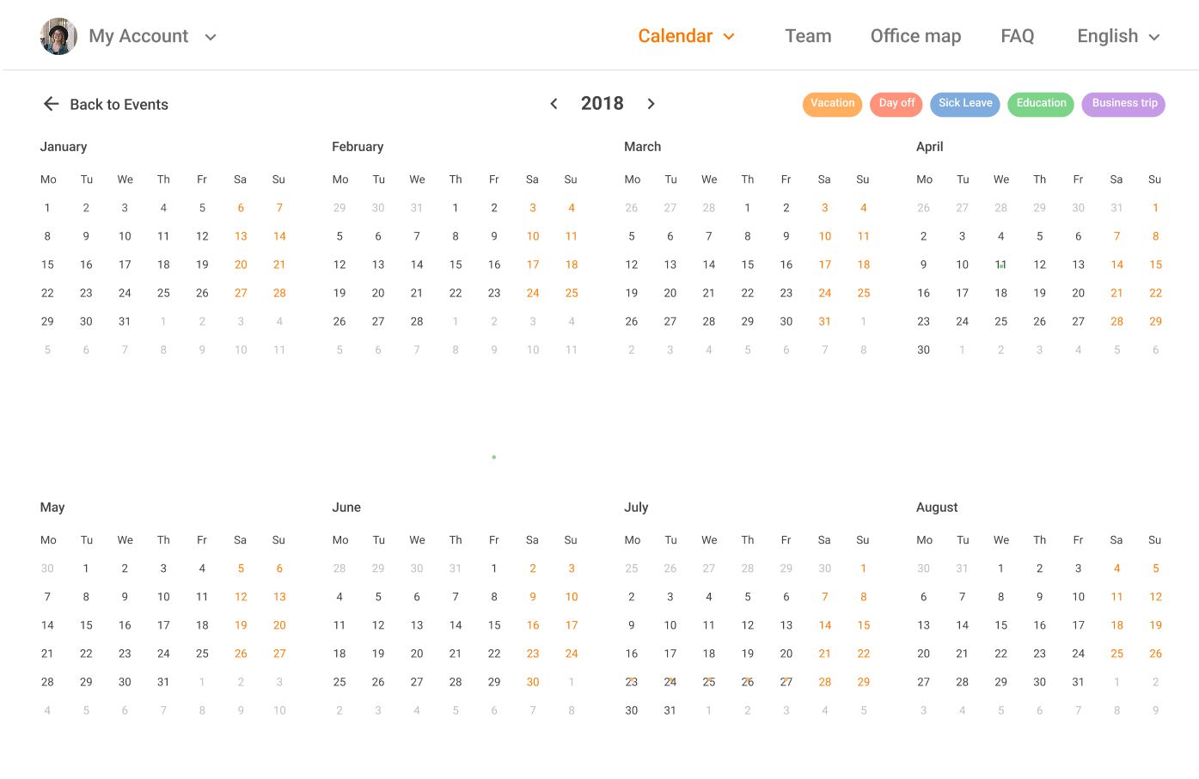Open the My Account label
The image size is (1199, 779).
pos(138,36)
